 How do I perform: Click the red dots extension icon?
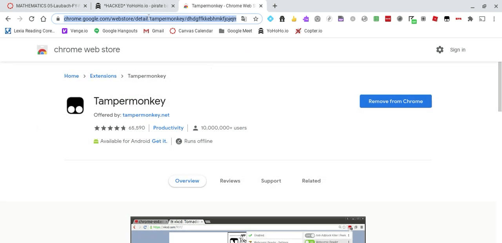(x=388, y=19)
